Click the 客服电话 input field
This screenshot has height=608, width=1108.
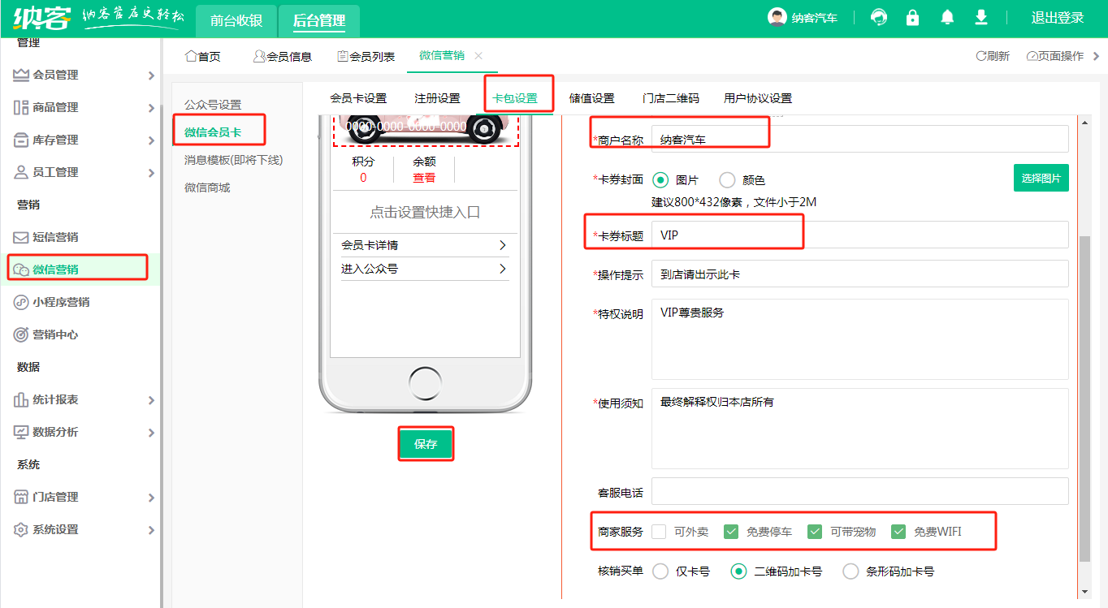pyautogui.click(x=859, y=491)
